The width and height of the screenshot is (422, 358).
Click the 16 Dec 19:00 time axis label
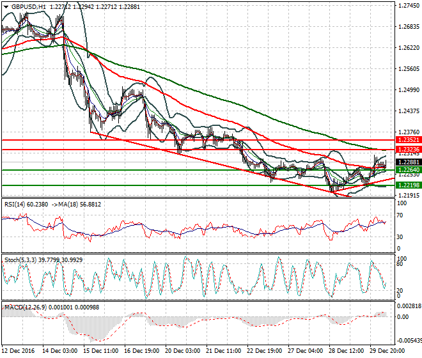point(141,351)
